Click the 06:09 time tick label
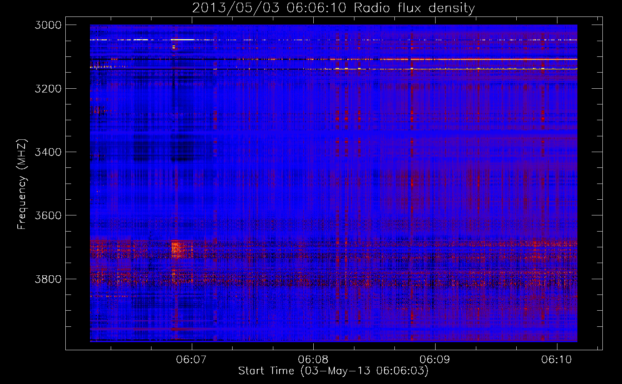The width and height of the screenshot is (622, 384). point(435,359)
